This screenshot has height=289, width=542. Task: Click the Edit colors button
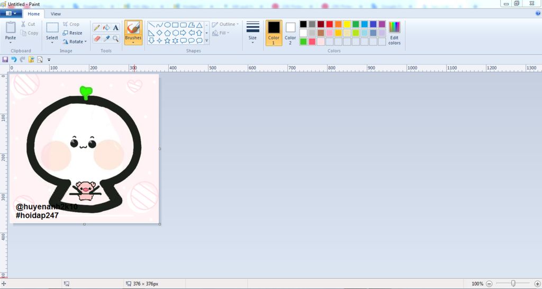(394, 33)
